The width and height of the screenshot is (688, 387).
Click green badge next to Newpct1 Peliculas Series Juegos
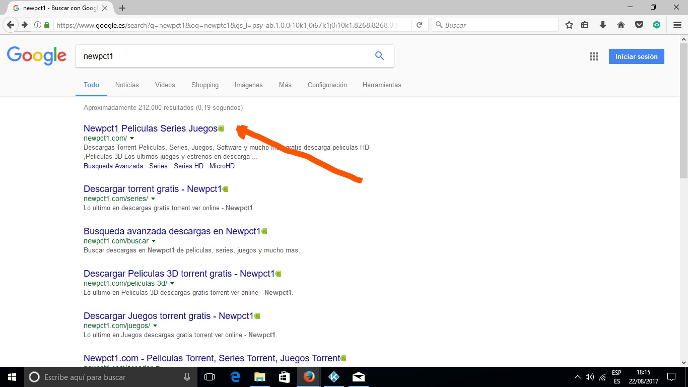221,128
